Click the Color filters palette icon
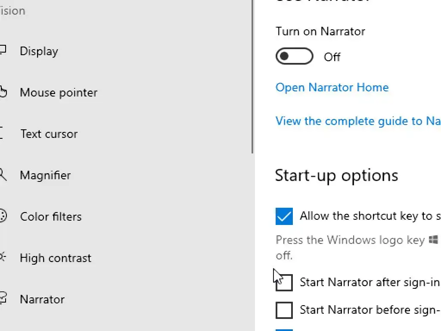The width and height of the screenshot is (441, 331). [x=3, y=216]
